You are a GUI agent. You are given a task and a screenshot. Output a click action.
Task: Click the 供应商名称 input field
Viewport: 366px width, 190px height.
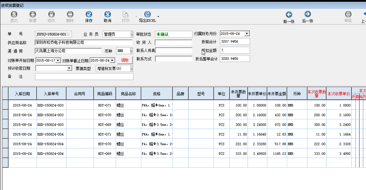coord(83,43)
